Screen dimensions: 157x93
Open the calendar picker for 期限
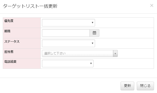[94, 33]
